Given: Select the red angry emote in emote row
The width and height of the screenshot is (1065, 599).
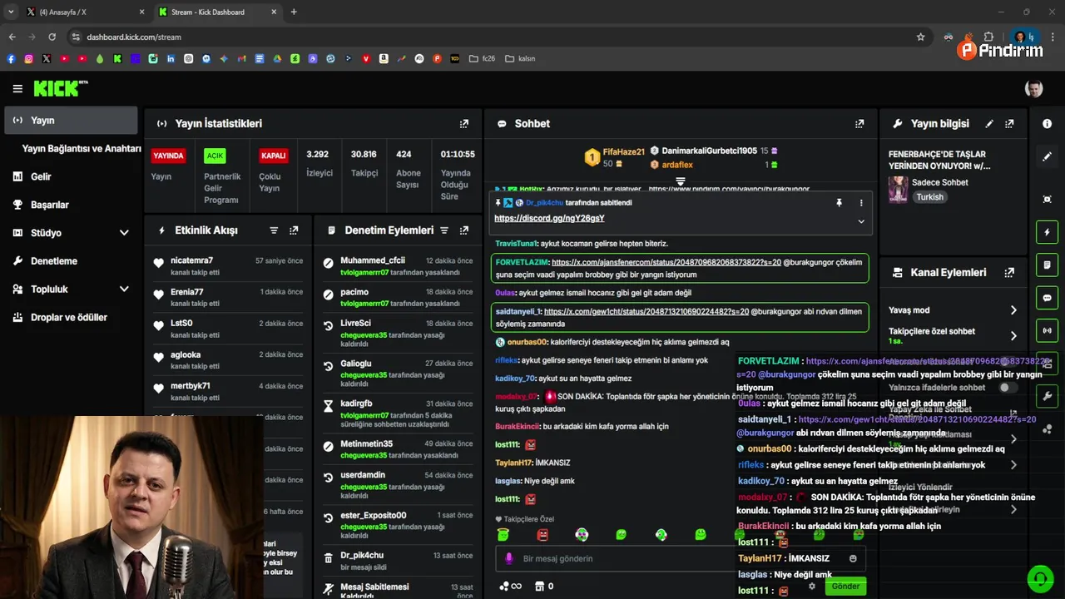Looking at the screenshot, I should click(x=542, y=535).
